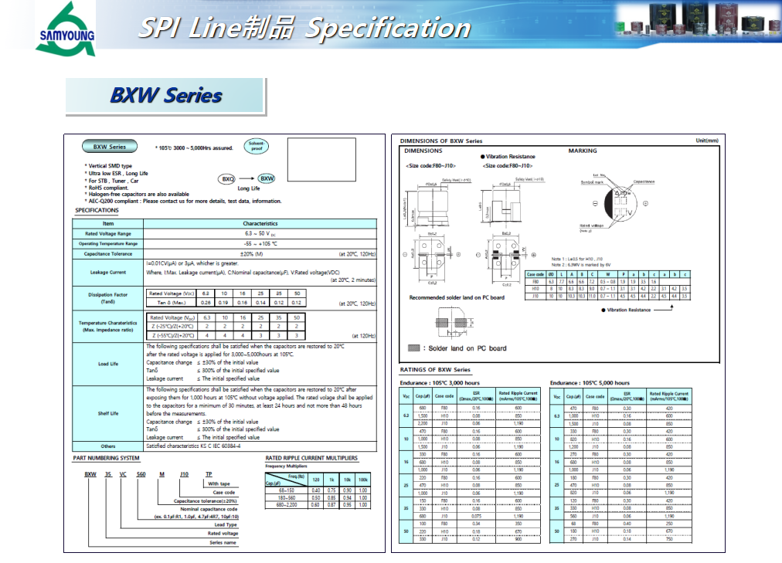
Task: Select the BXW oval beside the arrow
Action: point(267,178)
